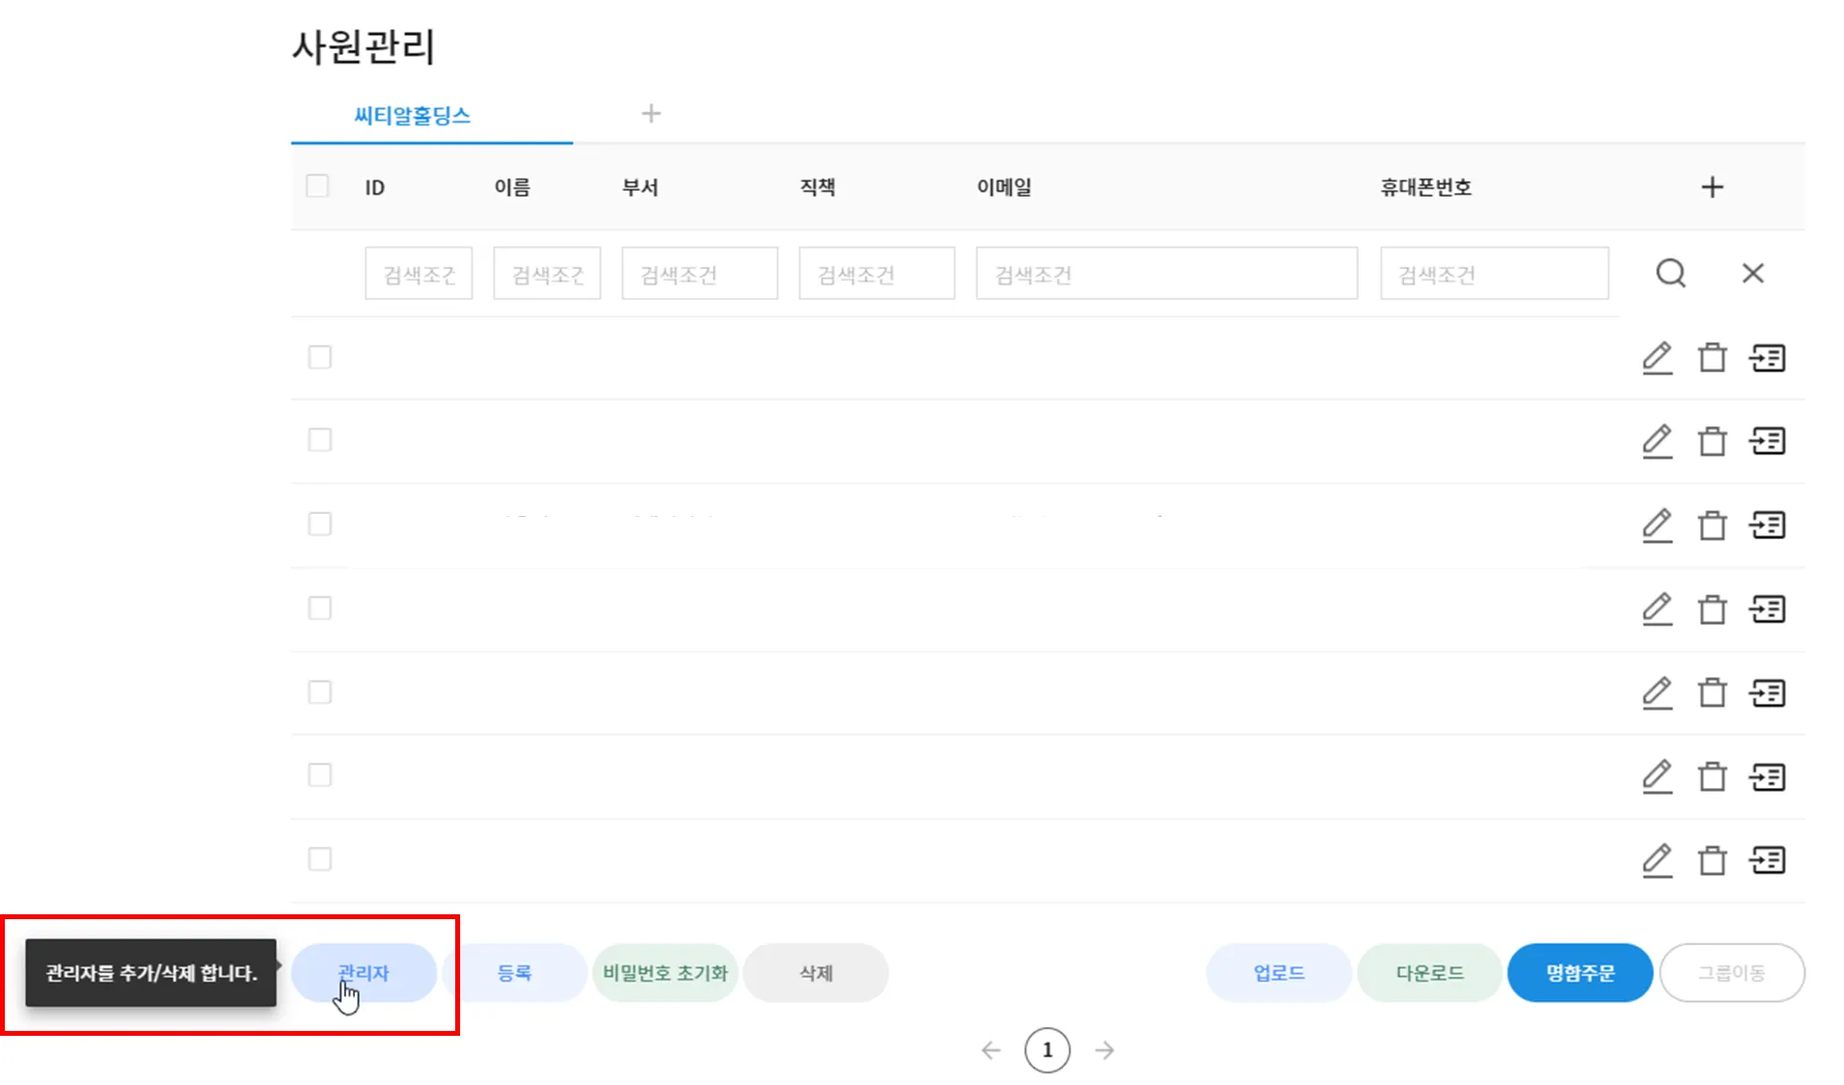
Task: Edit the fourth employee row with pencil icon
Action: (1657, 609)
